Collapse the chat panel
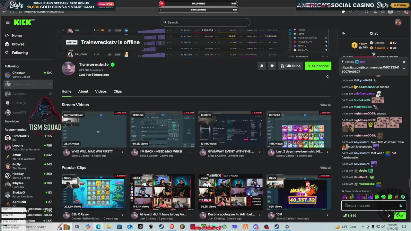The width and height of the screenshot is (411, 231). point(344,33)
